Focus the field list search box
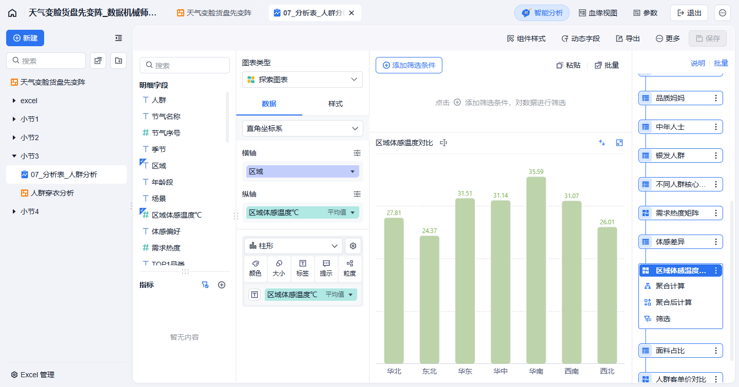739x387 pixels. pyautogui.click(x=185, y=65)
